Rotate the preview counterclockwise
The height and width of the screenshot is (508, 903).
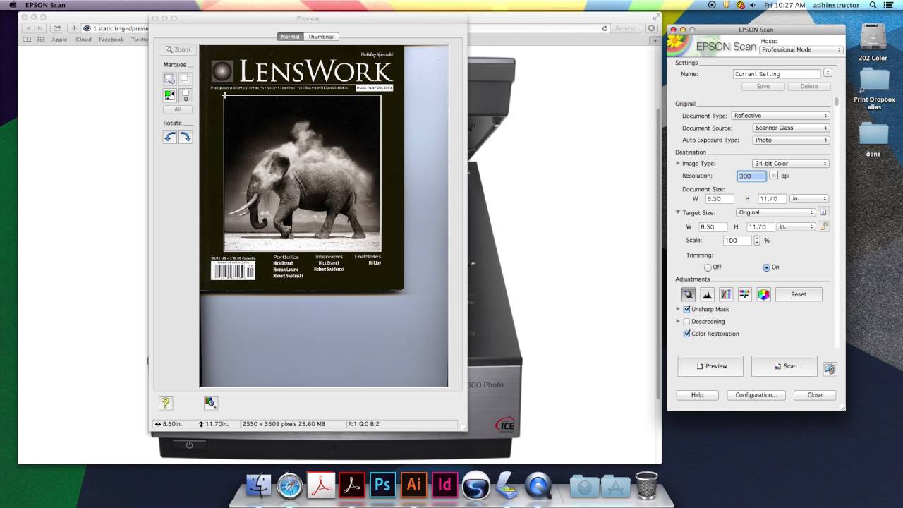click(169, 137)
